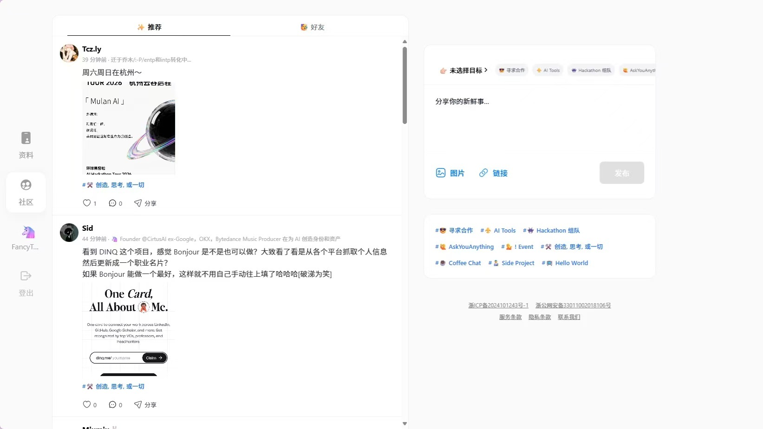Expand the 未选择目标 target selector
The height and width of the screenshot is (429, 763).
(463, 70)
